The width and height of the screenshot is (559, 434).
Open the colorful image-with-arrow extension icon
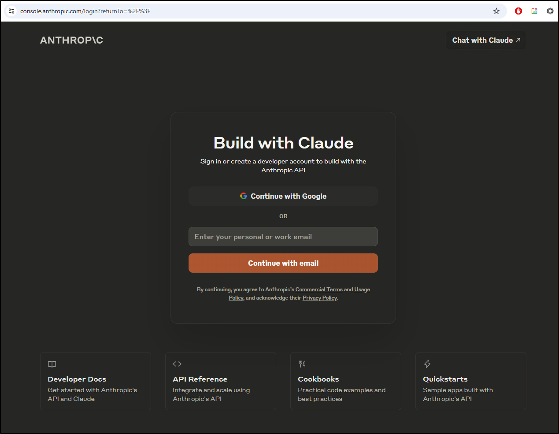pyautogui.click(x=534, y=11)
